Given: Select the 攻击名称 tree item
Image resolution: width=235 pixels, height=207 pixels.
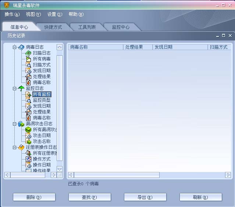Looking at the screenshot, I should point(42,141).
